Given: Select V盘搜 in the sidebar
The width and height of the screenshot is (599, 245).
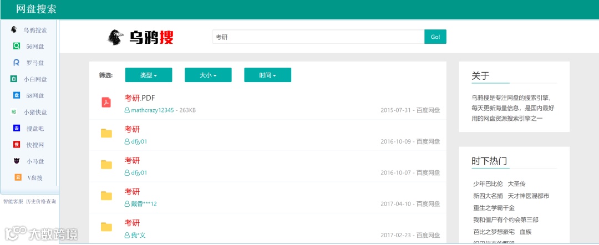Looking at the screenshot, I should point(35,178).
